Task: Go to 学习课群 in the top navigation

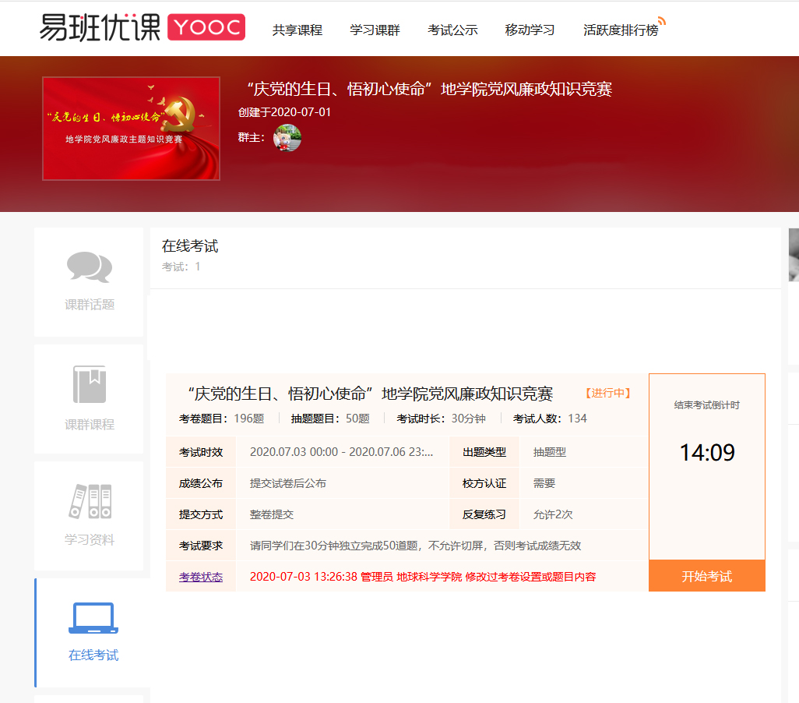Action: pos(375,30)
